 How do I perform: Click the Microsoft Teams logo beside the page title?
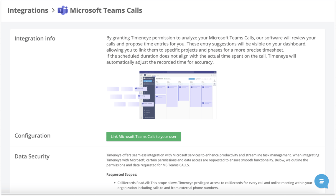[62, 10]
